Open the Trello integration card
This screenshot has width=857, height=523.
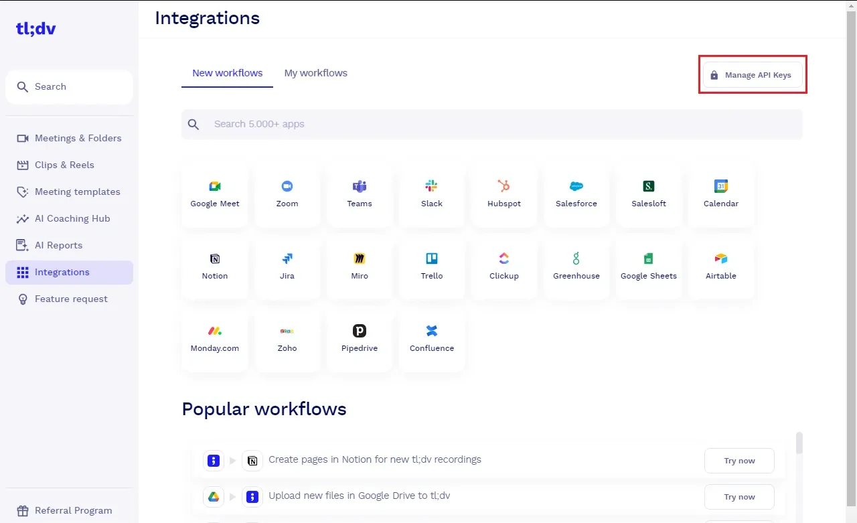click(432, 267)
